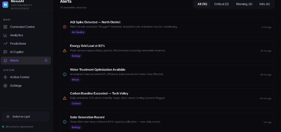Screen dimensions: 281x132
Task: Switch to Light theme
Action: (26, 117)
